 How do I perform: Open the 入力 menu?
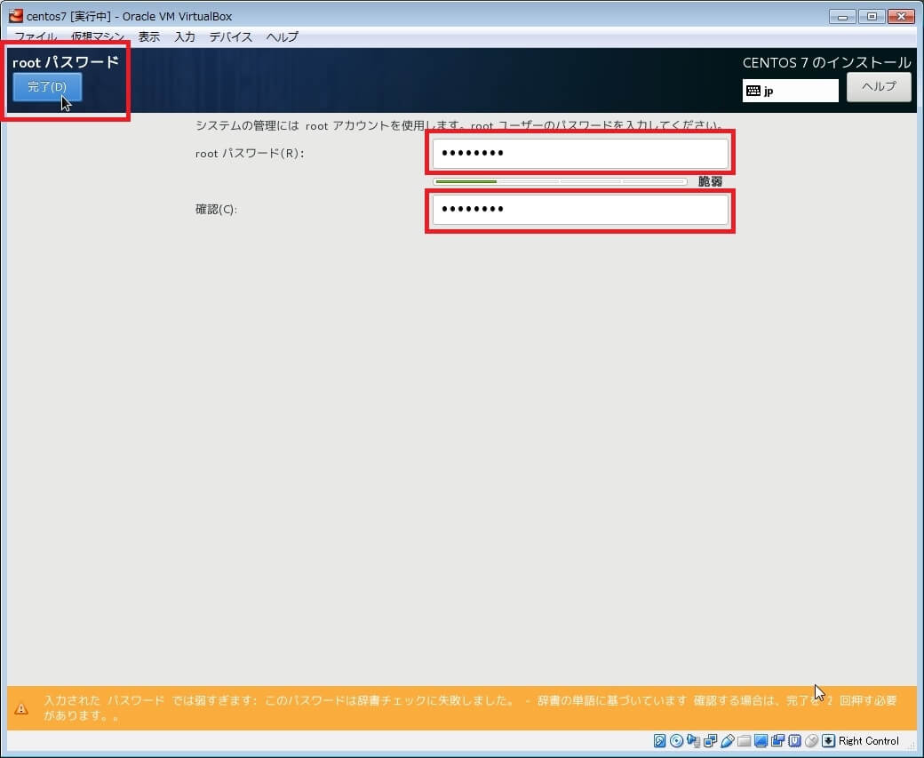(185, 37)
